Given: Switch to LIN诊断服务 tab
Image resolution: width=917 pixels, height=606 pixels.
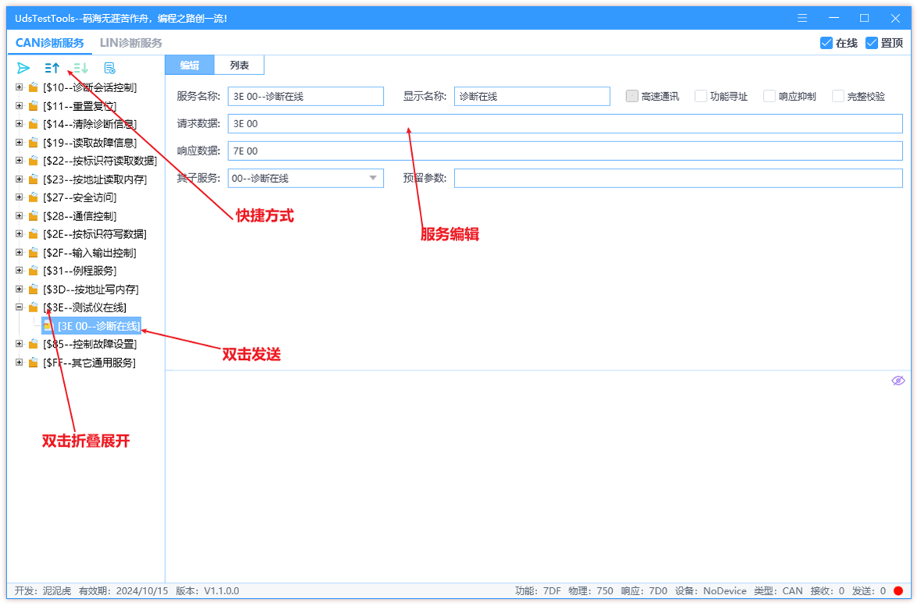Looking at the screenshot, I should tap(131, 43).
